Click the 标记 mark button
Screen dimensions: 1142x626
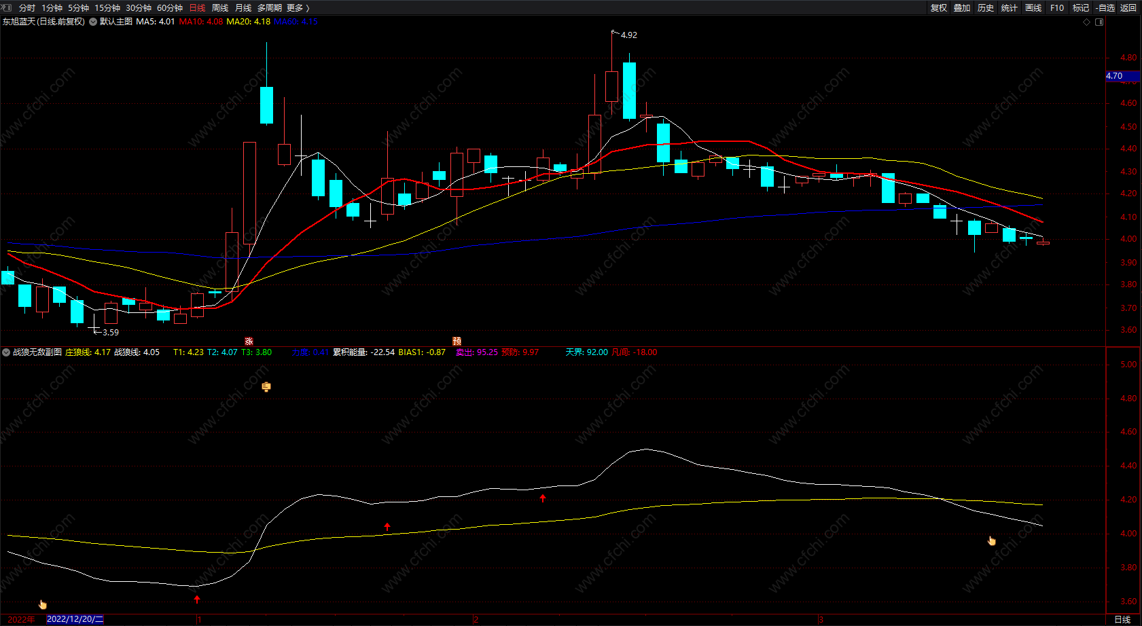(1081, 8)
